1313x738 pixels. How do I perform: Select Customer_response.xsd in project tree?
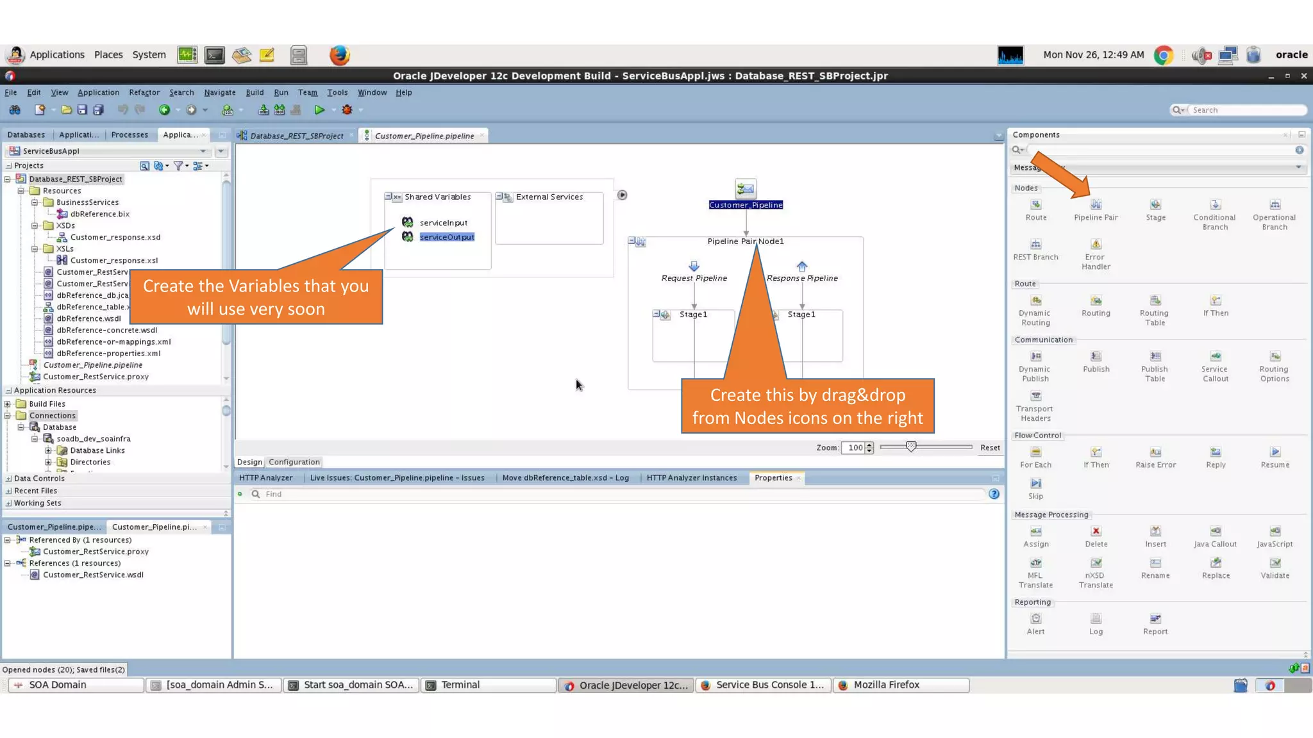115,238
